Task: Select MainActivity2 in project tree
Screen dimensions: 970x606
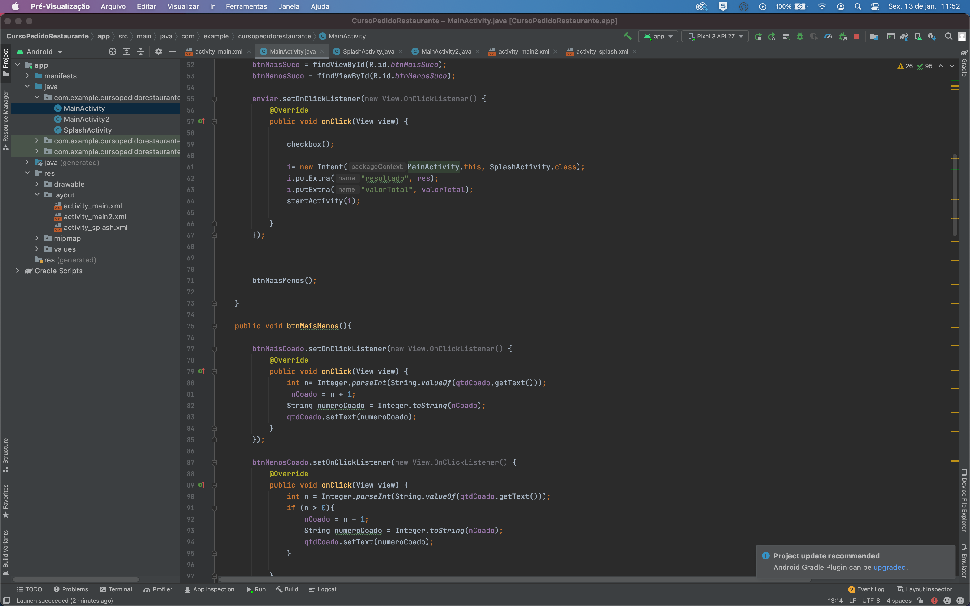Action: coord(86,119)
